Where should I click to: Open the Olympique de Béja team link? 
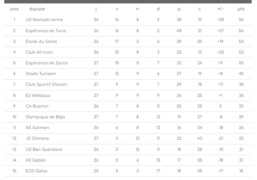click(x=45, y=117)
